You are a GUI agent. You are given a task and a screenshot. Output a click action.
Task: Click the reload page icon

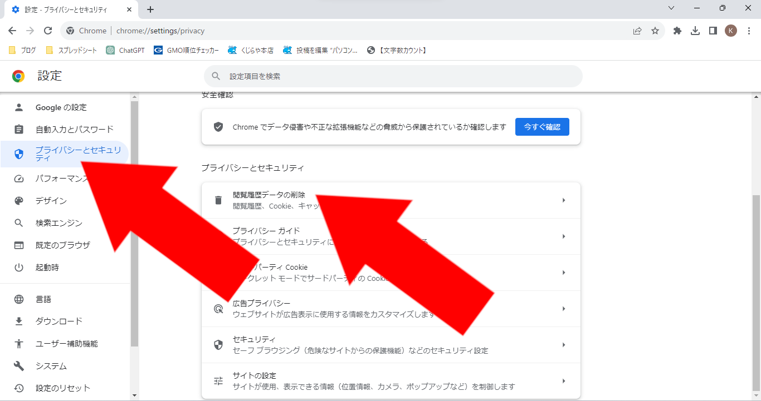tap(48, 31)
